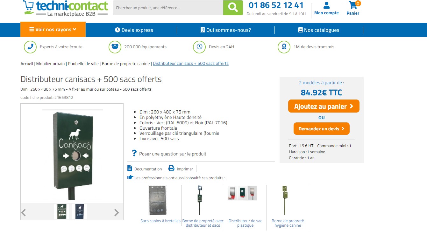Click Ajoutez au panier button
Screen dimensions: 427x234
324,106
